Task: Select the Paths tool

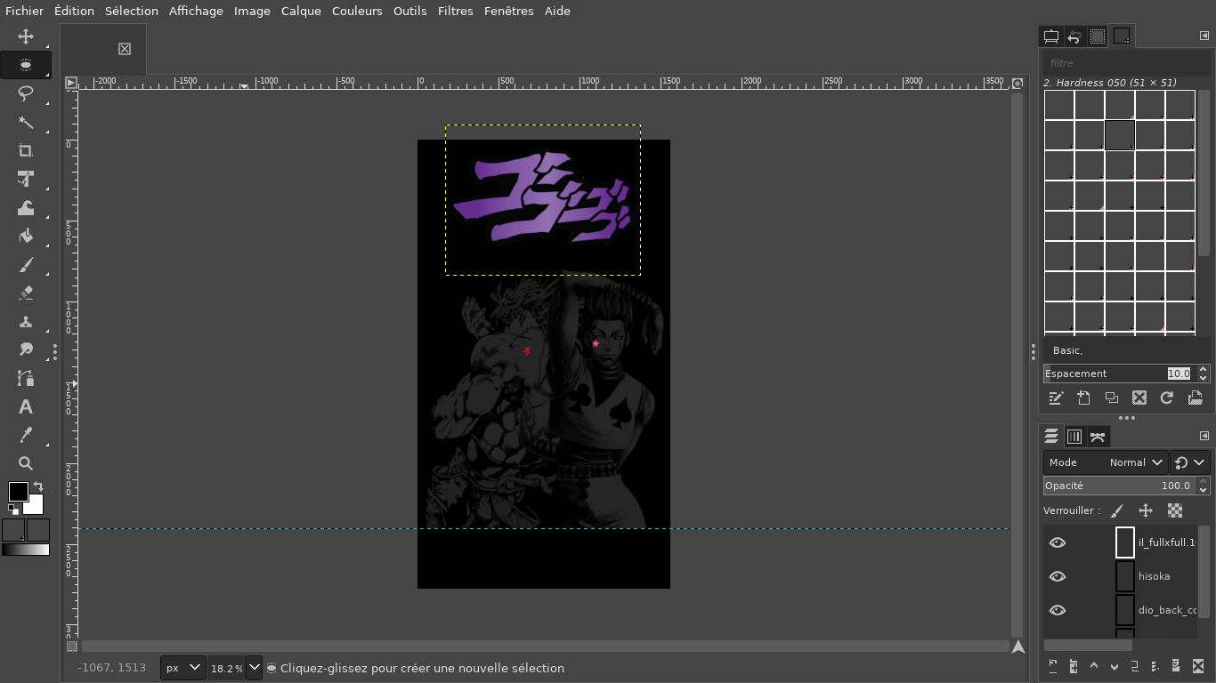Action: [x=26, y=378]
